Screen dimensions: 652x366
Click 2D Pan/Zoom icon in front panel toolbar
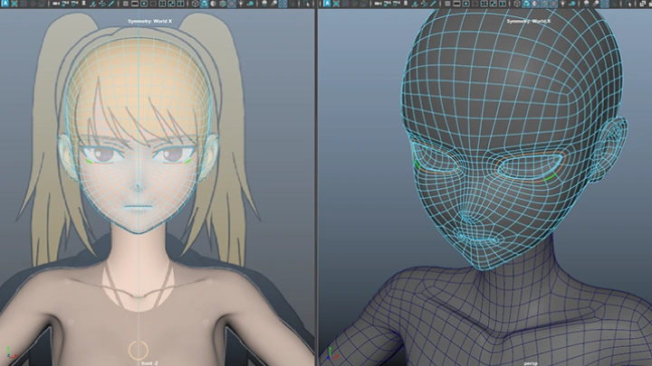(x=101, y=4)
